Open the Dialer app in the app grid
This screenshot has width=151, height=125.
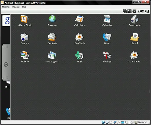pos(107,39)
